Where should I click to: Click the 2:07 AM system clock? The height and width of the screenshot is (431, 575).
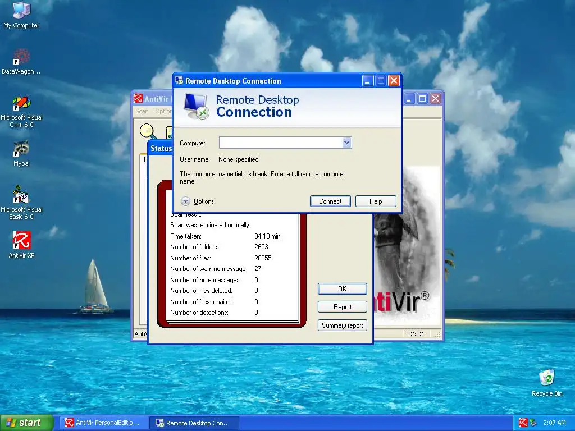coord(554,423)
